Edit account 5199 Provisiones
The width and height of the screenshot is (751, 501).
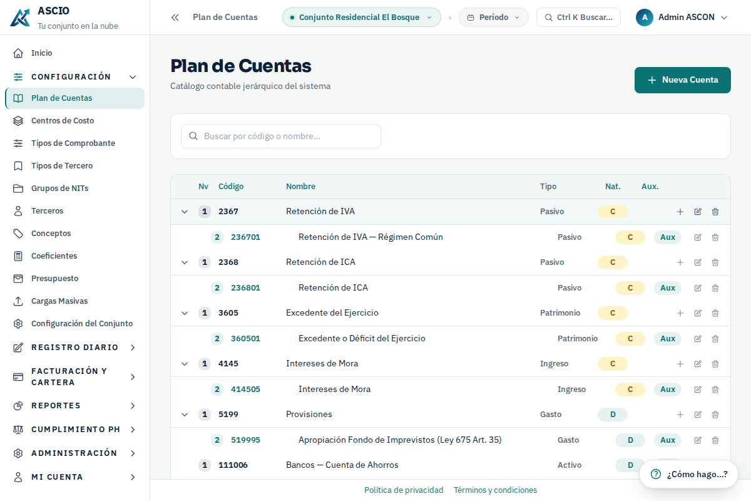pyautogui.click(x=698, y=415)
